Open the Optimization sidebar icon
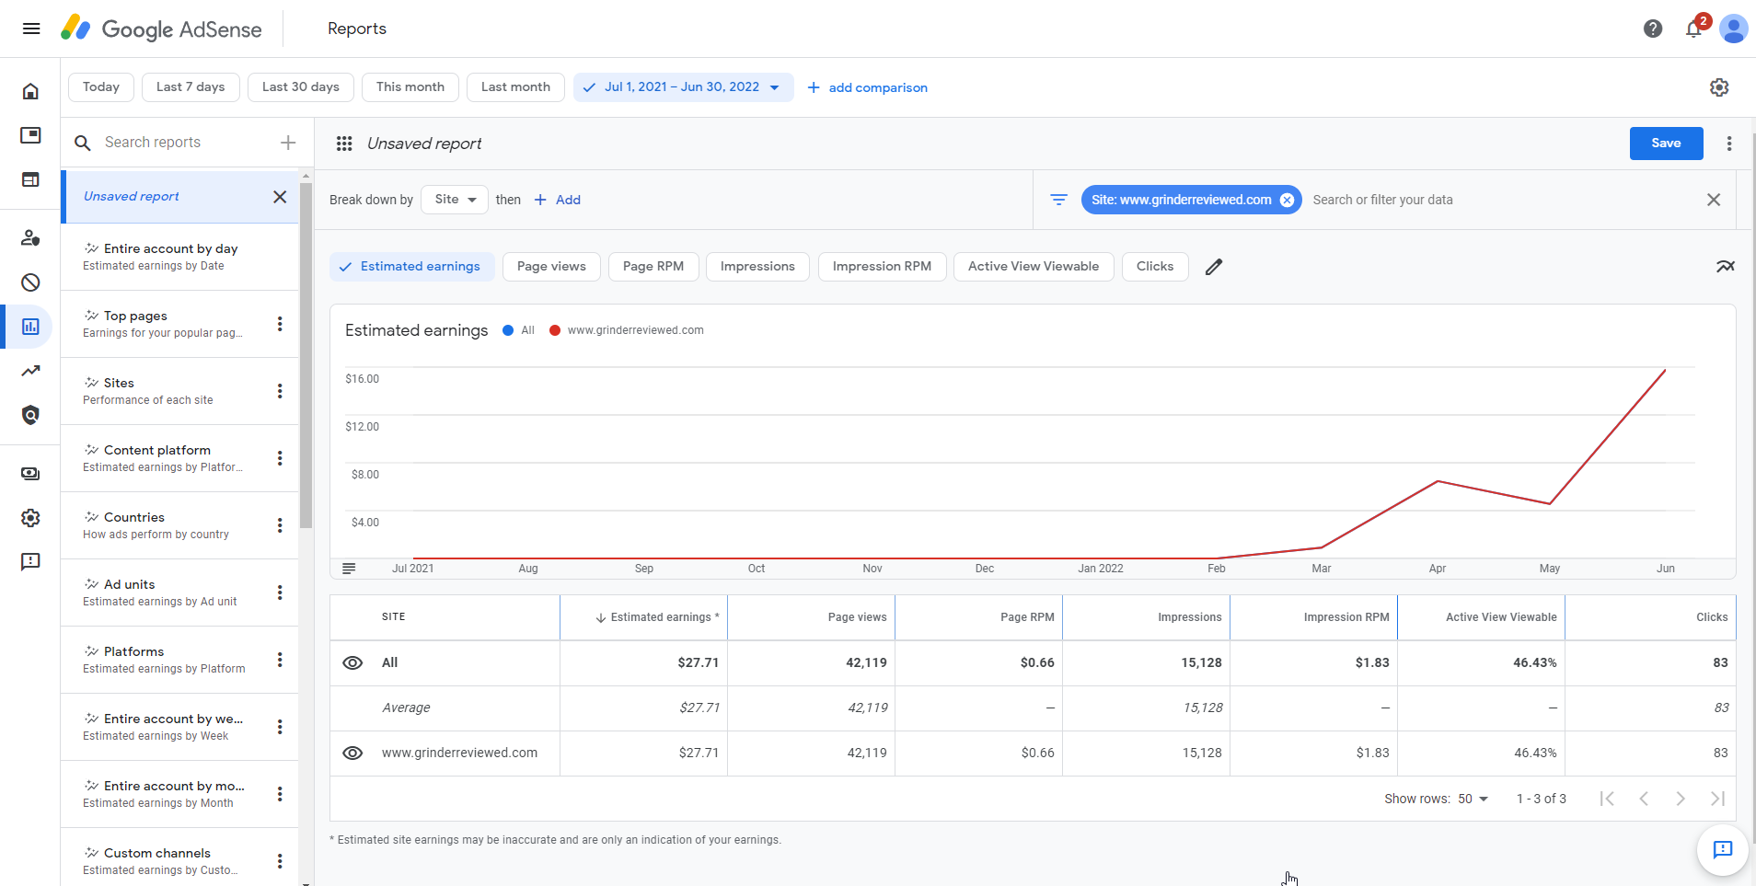 (x=30, y=371)
